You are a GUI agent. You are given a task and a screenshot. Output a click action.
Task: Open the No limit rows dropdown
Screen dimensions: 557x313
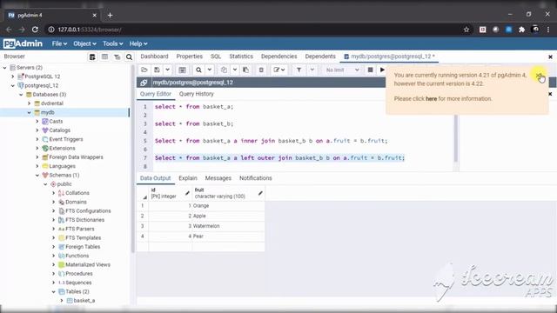click(342, 70)
